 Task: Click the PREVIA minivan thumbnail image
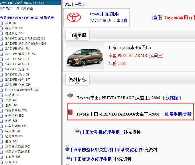pyautogui.click(x=85, y=56)
